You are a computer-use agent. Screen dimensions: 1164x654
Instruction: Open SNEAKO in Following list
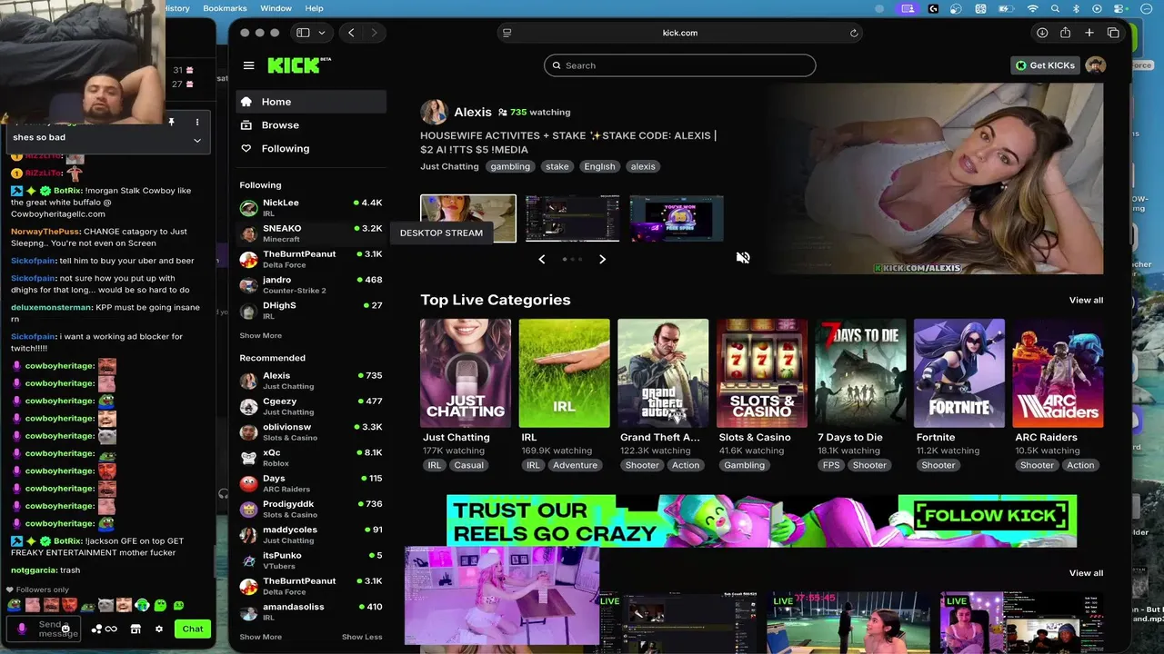311,233
